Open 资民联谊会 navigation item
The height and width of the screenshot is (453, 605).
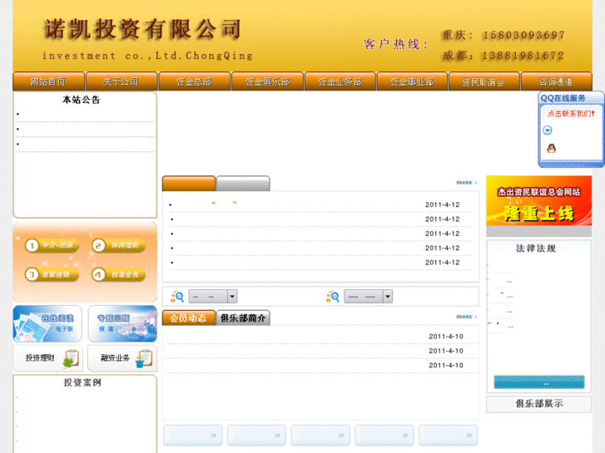[x=484, y=81]
